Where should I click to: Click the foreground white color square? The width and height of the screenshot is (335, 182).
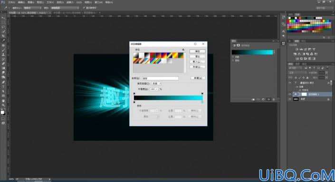point(2,112)
